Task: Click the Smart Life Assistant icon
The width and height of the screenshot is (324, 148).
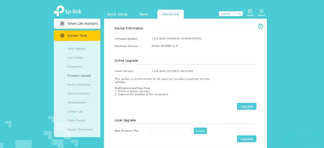Action: 62,24
